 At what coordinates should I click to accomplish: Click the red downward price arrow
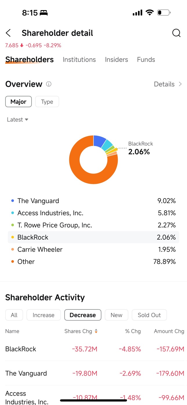(x=21, y=45)
